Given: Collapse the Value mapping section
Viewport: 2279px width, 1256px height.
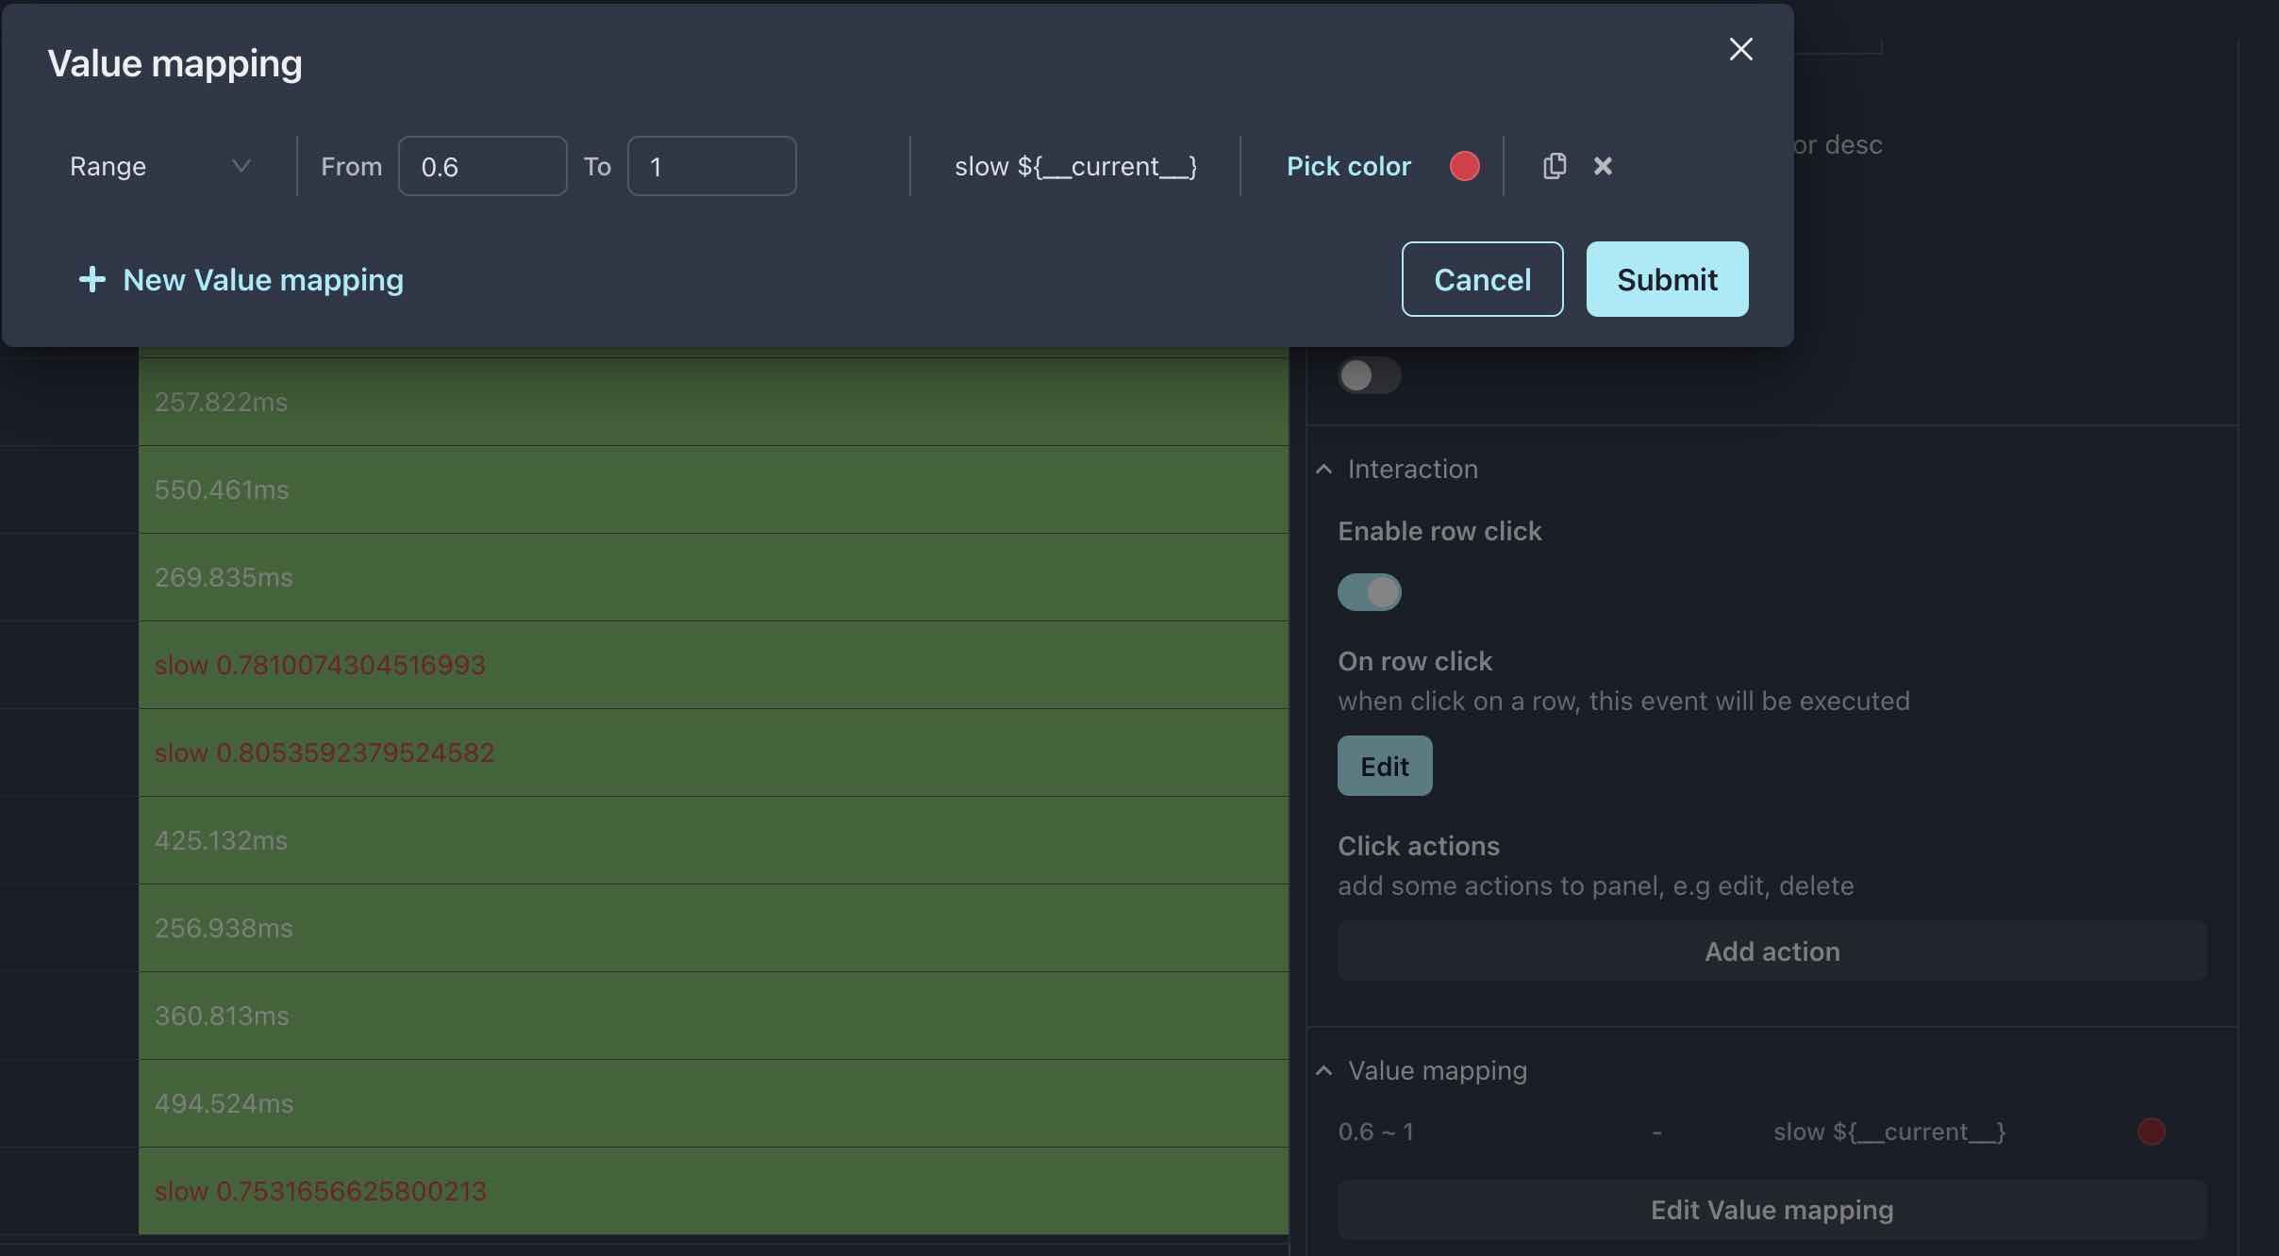Looking at the screenshot, I should [1323, 1070].
